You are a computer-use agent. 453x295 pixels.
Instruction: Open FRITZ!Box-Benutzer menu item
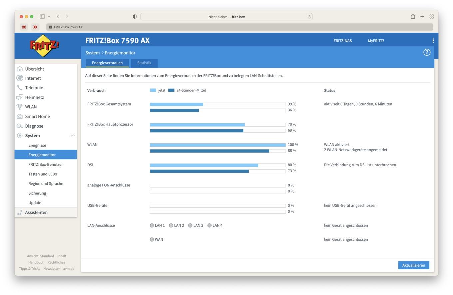point(46,164)
